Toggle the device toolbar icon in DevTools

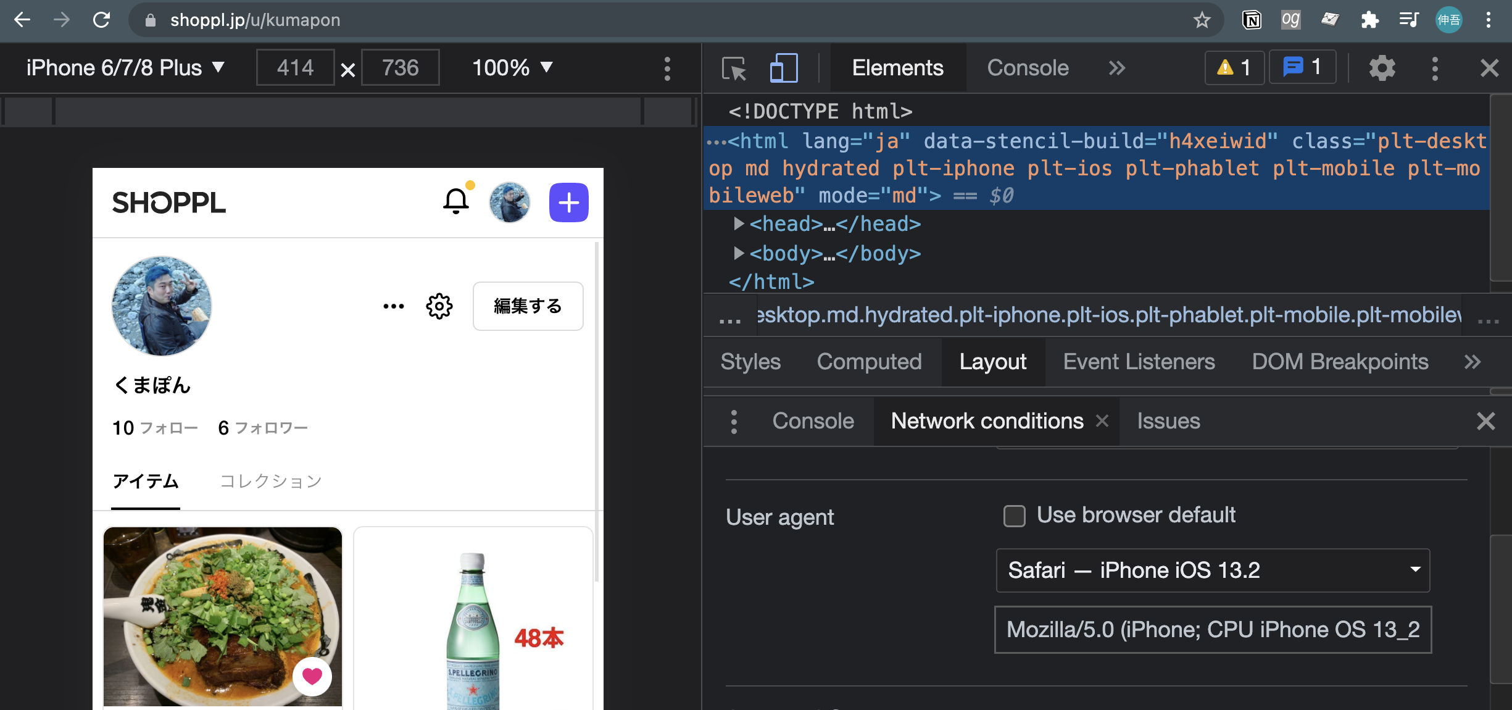[x=784, y=68]
